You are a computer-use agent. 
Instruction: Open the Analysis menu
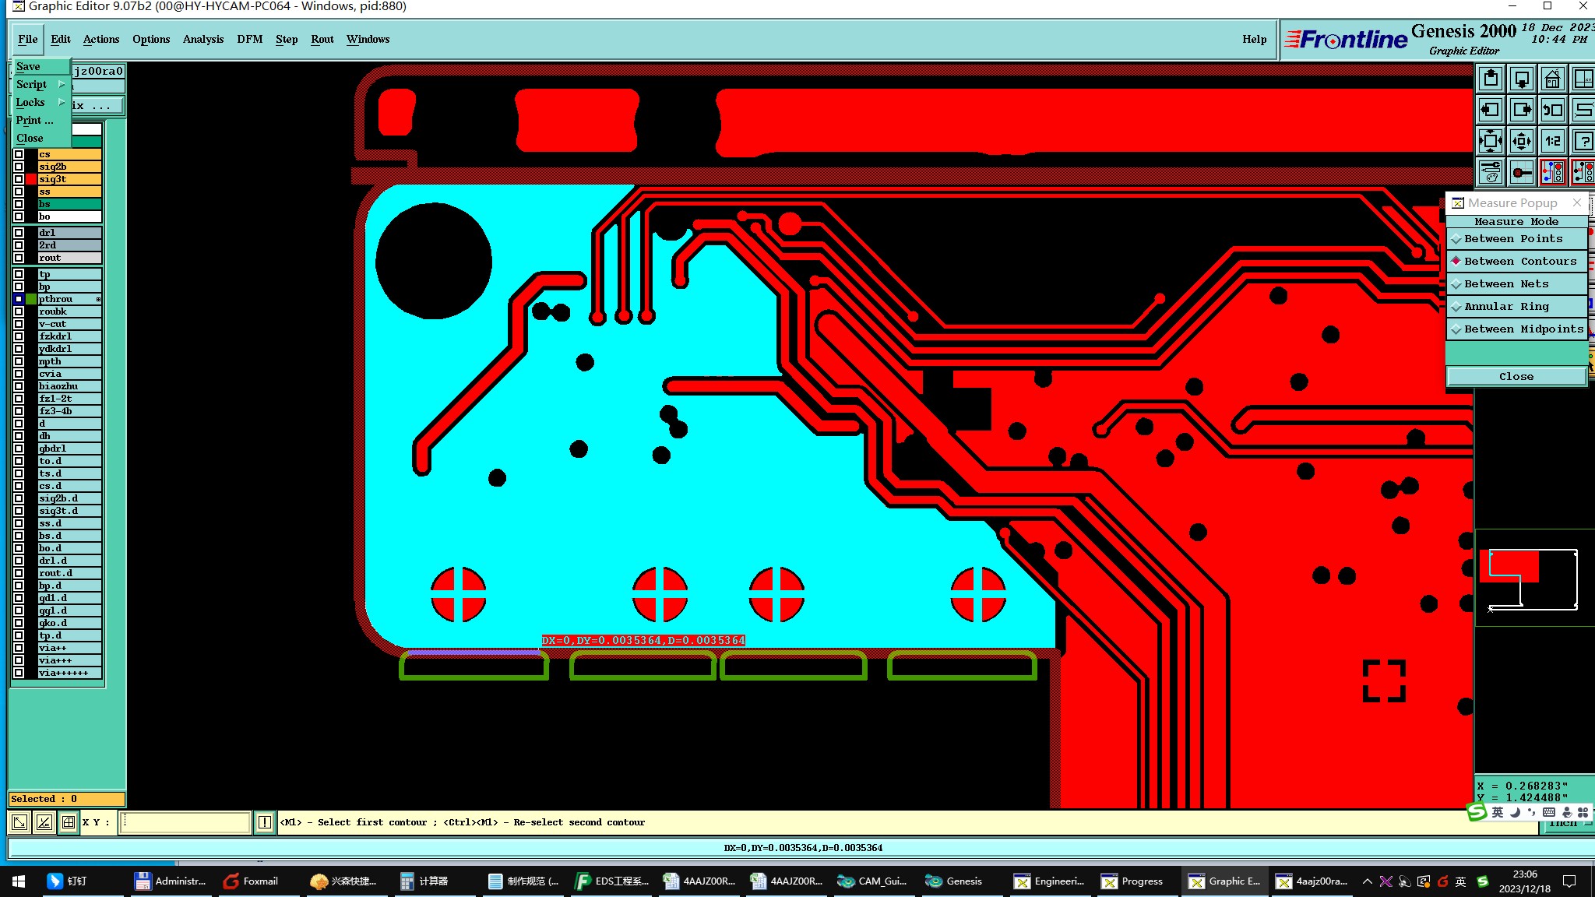click(x=203, y=39)
